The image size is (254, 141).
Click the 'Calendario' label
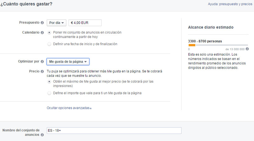coord(31,32)
